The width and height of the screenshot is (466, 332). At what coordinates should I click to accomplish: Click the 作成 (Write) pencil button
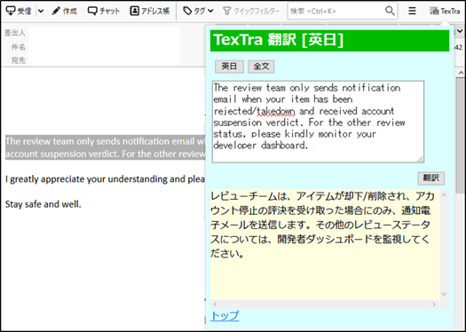click(64, 12)
